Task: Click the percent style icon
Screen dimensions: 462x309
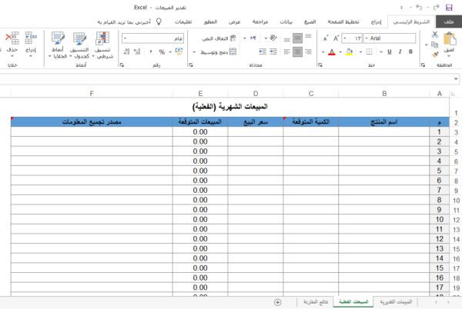Action: [162, 51]
